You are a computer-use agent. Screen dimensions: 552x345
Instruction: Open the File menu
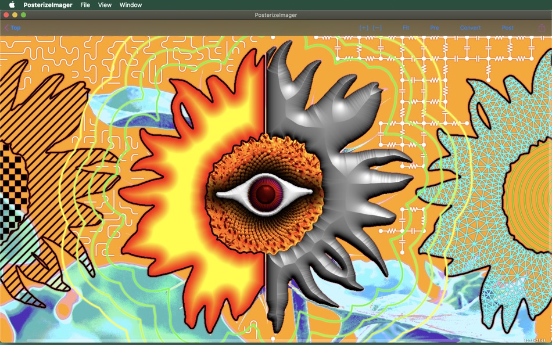[85, 5]
